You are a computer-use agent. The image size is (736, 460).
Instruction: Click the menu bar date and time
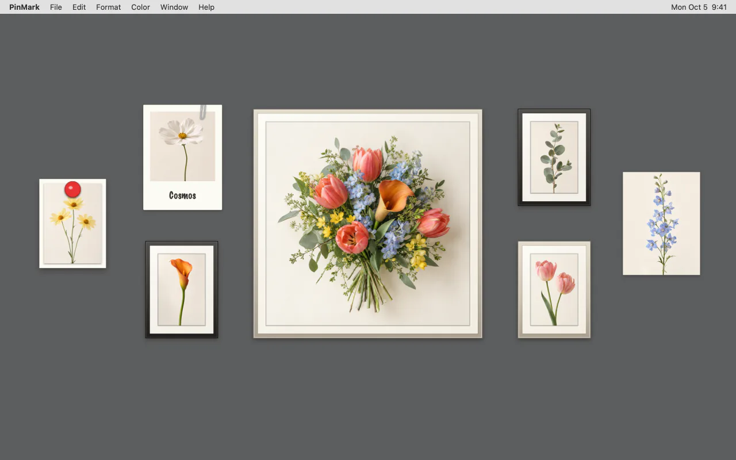[699, 7]
